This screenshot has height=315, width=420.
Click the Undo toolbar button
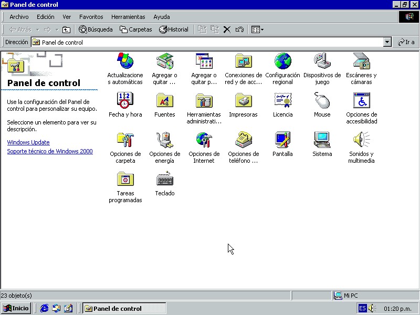point(239,29)
